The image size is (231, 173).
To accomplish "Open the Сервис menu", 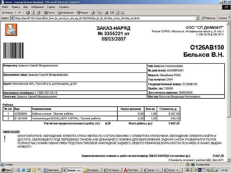I will click(x=51, y=7).
